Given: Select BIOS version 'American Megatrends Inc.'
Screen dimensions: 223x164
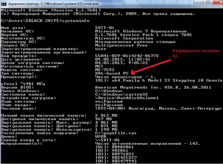Looking at the screenshot, I should click(128, 87).
